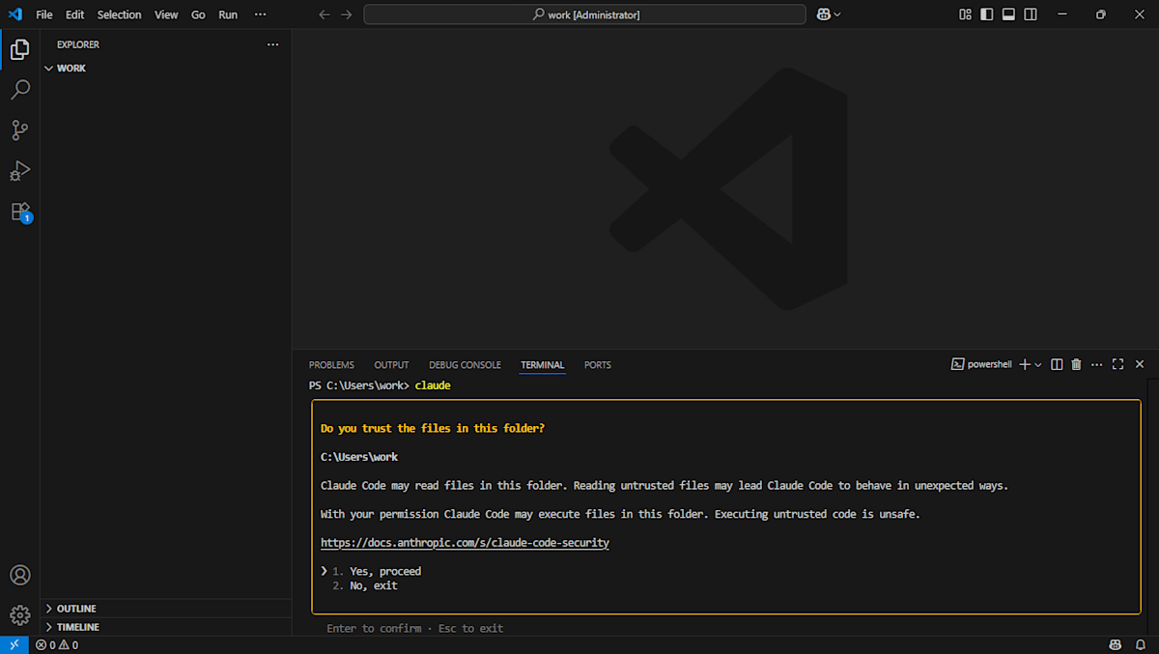Screen dimensions: 1159x654
Task: Open the Run and Debug view
Action: click(x=19, y=171)
